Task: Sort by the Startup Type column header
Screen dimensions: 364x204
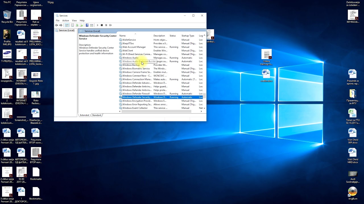Action: click(x=189, y=36)
